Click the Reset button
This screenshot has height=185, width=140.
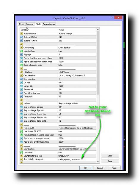click(114, 168)
